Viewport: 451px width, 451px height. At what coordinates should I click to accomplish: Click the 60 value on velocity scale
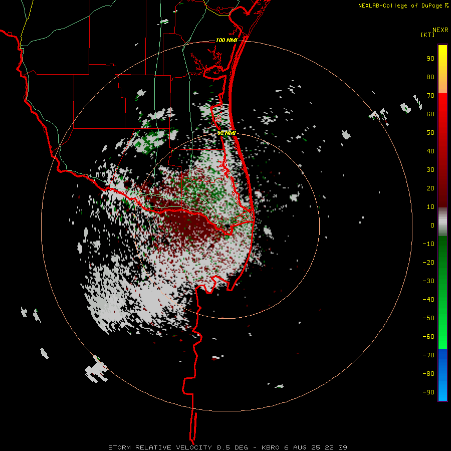click(430, 114)
